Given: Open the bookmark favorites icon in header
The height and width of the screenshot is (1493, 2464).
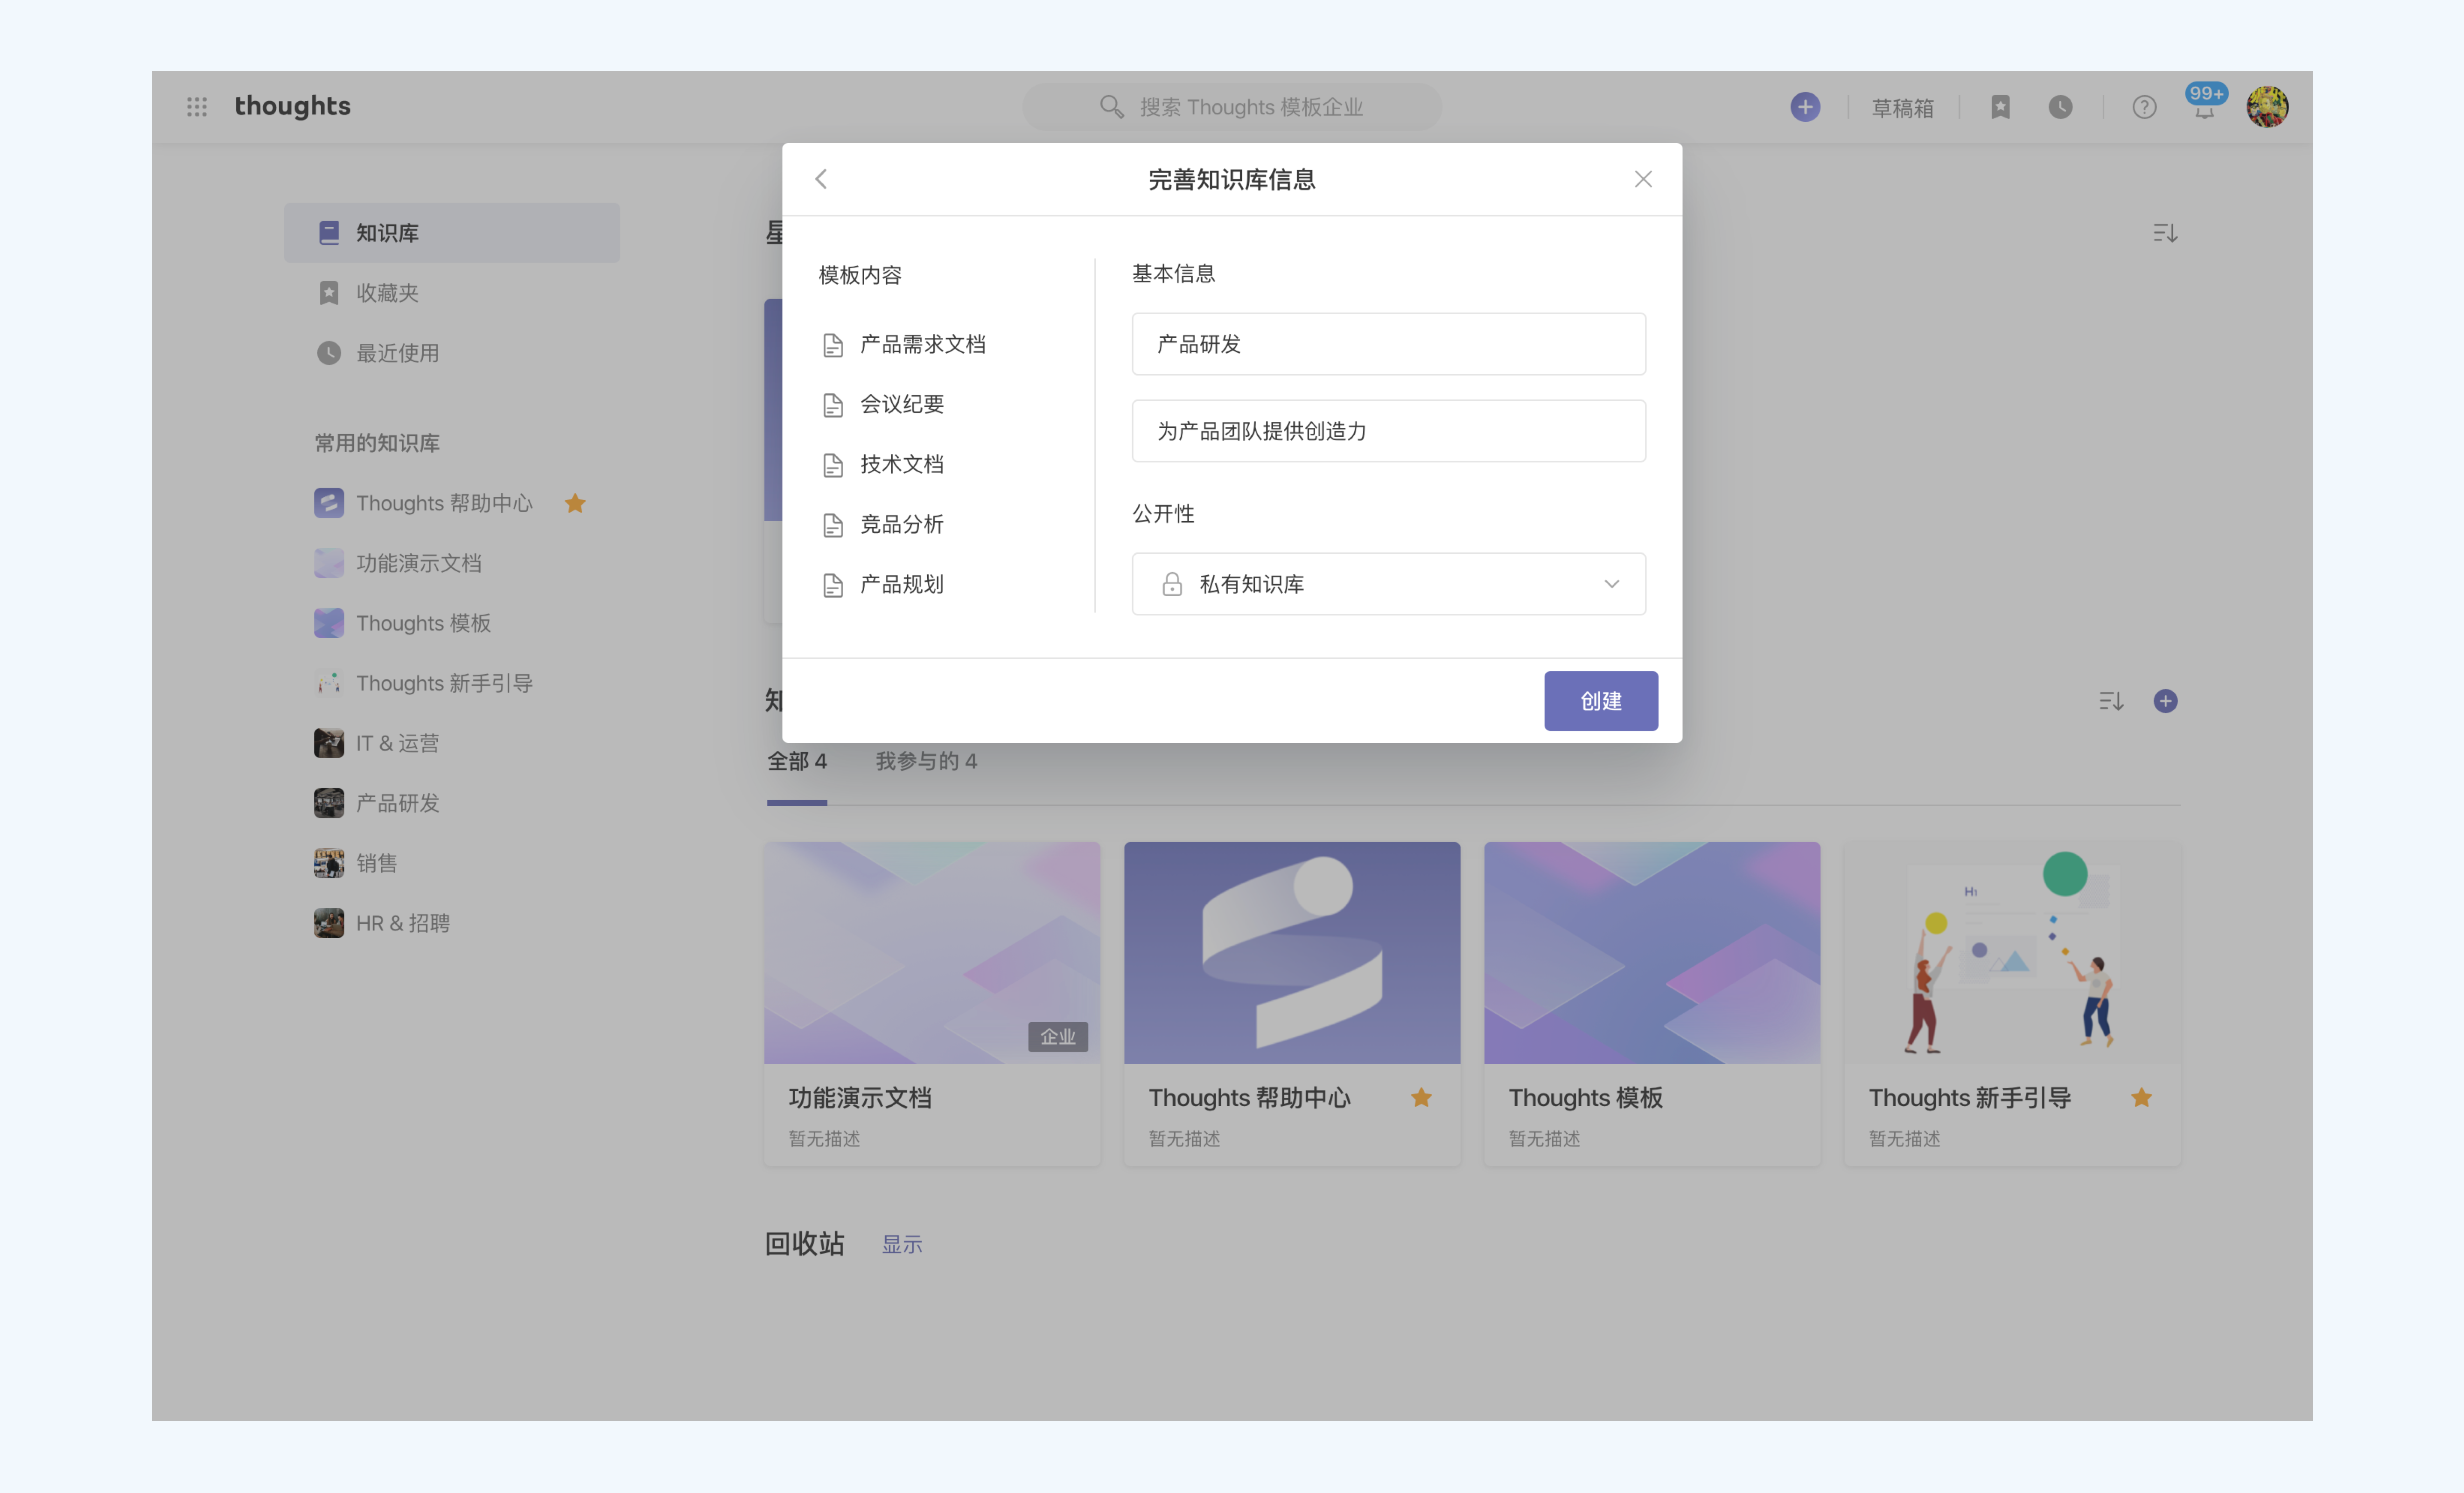Looking at the screenshot, I should [2000, 107].
